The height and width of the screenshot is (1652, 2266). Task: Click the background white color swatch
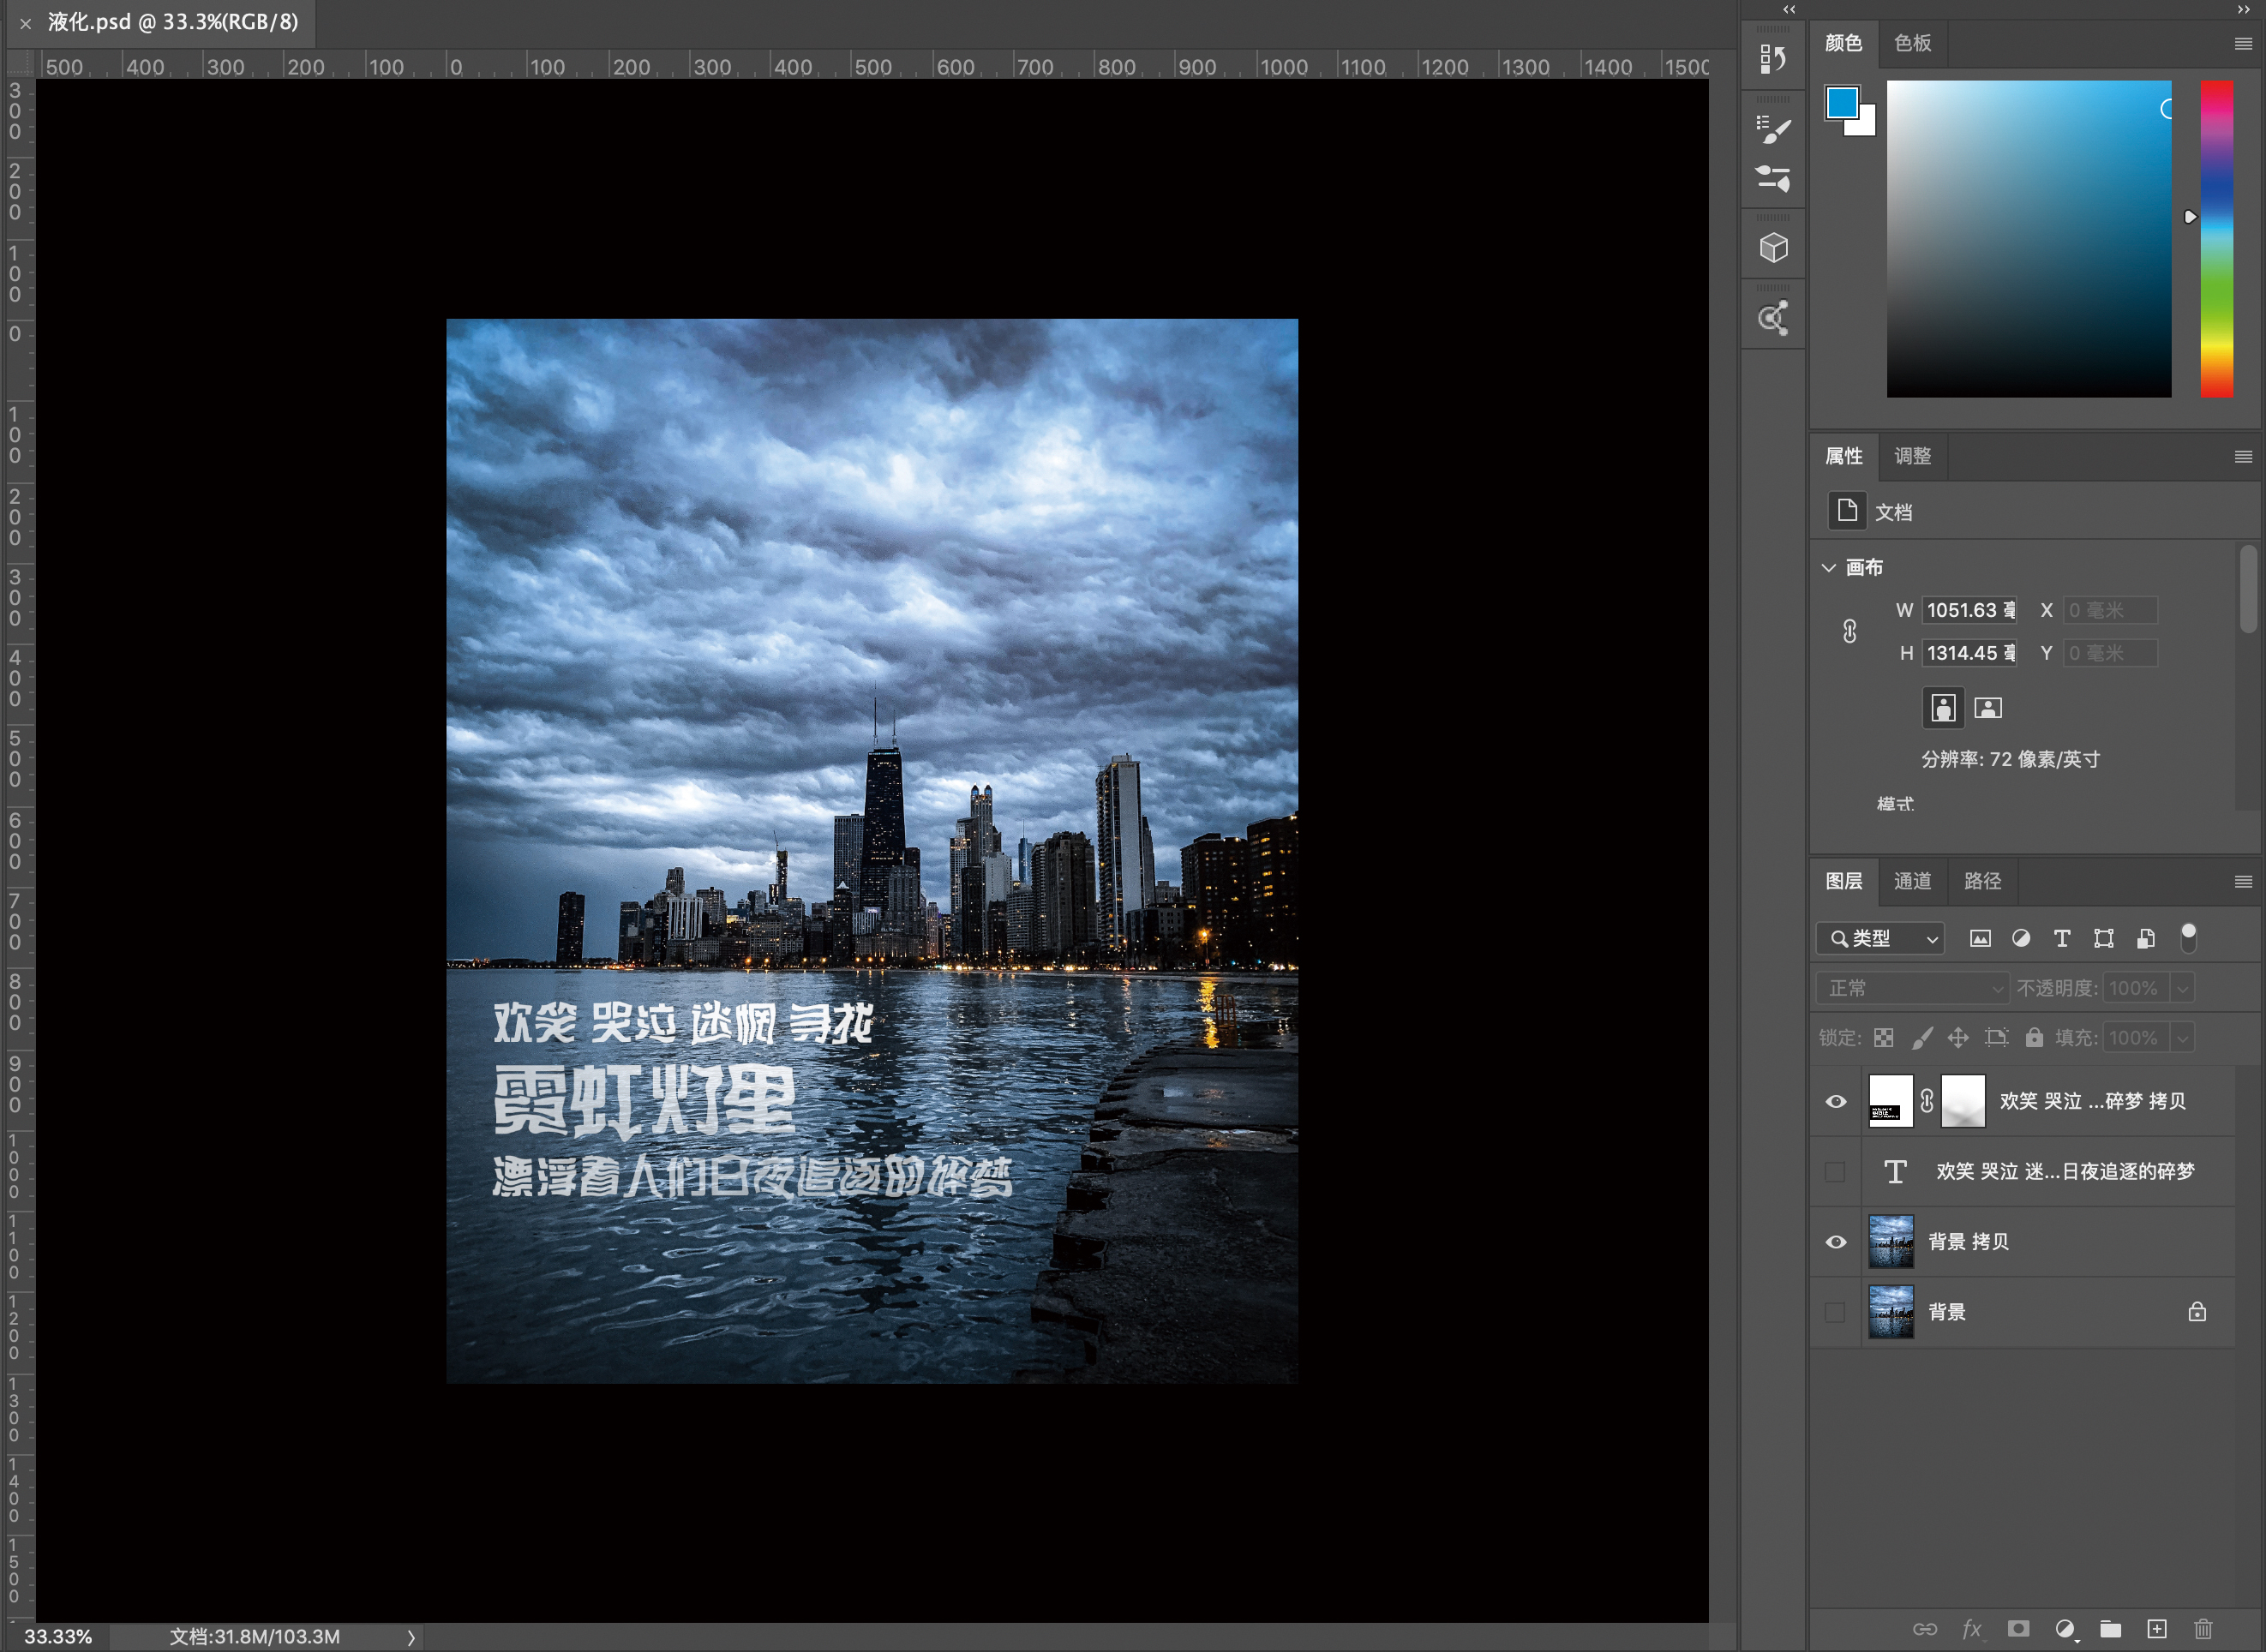1864,124
